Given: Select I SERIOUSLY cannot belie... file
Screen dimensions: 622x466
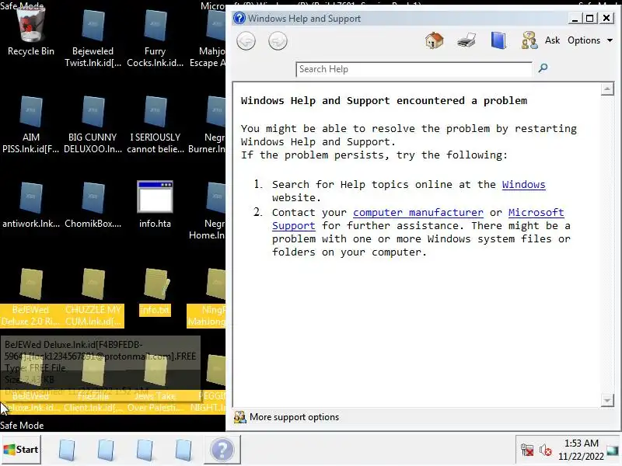Looking at the screenshot, I should [x=155, y=124].
